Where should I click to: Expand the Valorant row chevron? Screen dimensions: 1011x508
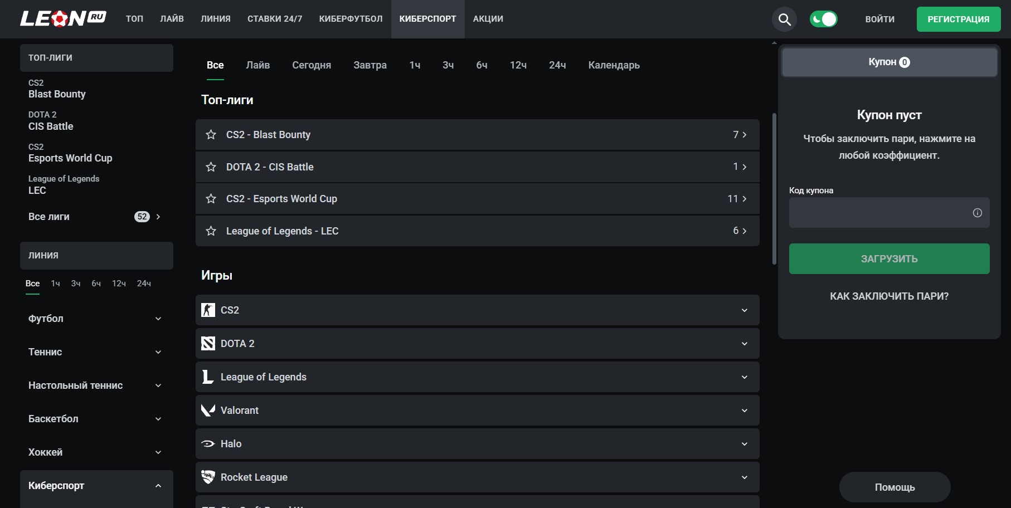[x=745, y=411]
